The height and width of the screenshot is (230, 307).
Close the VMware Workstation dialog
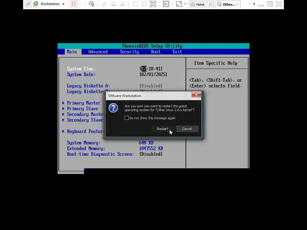196,94
